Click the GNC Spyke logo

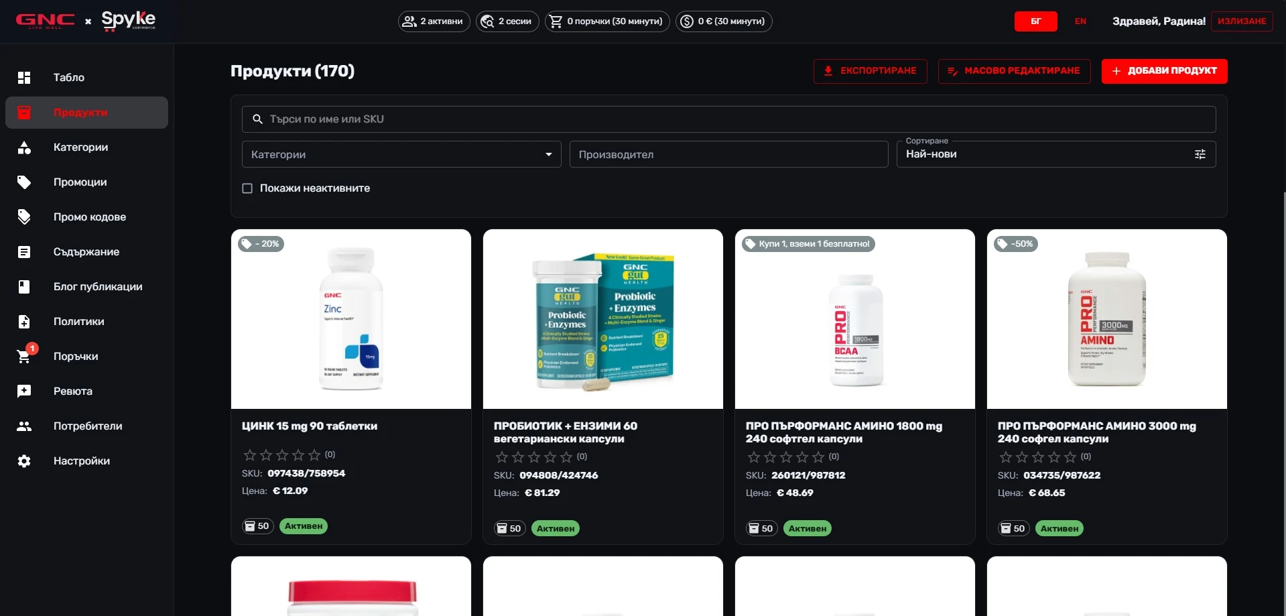[x=86, y=21]
